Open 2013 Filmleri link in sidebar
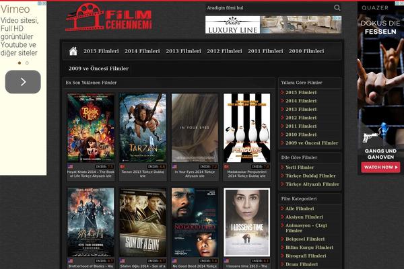The height and width of the screenshot is (269, 404). (x=301, y=110)
